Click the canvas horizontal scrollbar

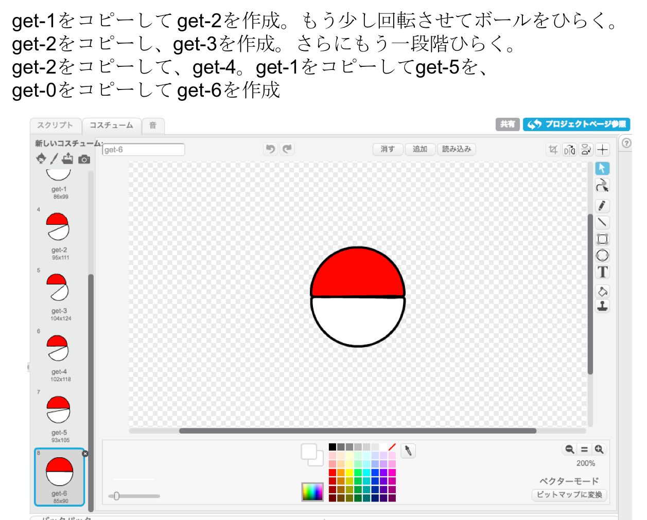pos(357,431)
